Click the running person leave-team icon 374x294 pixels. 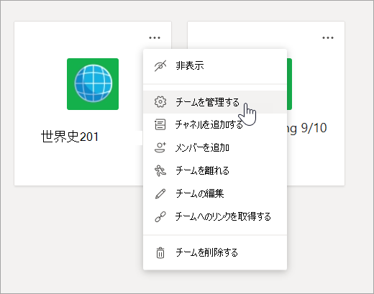(x=160, y=170)
